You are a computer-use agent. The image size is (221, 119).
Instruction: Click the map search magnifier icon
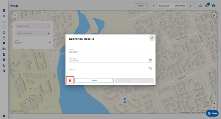(15, 15)
